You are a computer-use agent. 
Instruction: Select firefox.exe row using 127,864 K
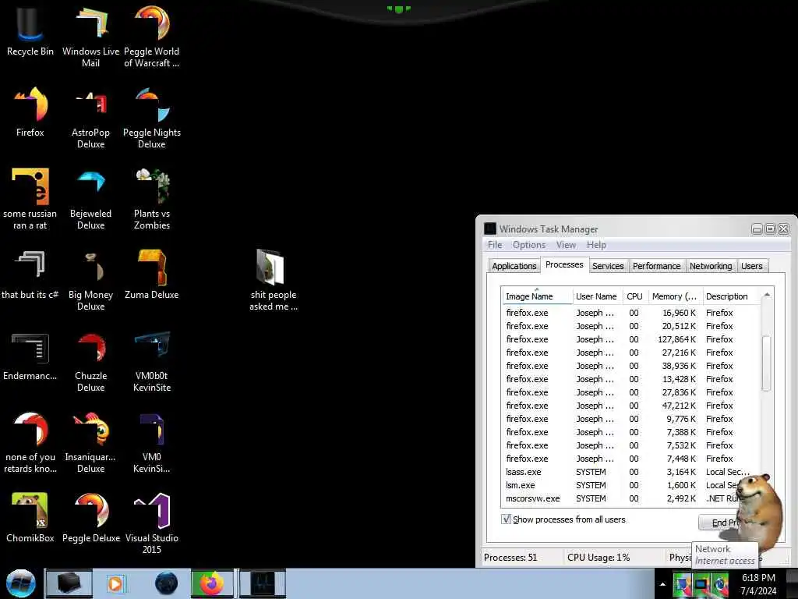[631, 339]
